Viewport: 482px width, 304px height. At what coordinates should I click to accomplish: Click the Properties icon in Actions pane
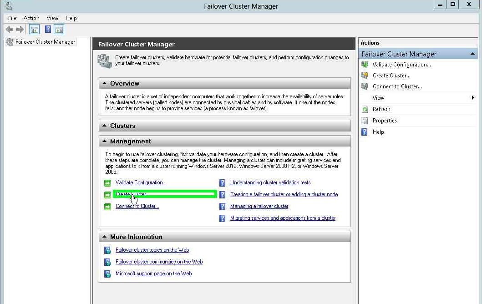click(x=365, y=121)
